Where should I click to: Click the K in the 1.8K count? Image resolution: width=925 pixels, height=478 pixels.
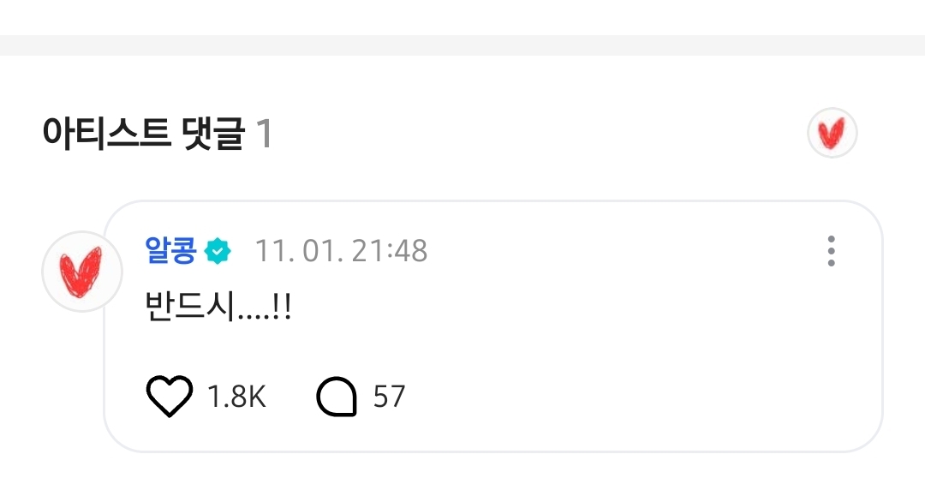pyautogui.click(x=256, y=397)
